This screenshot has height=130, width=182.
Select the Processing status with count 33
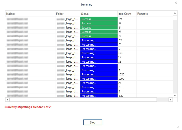[x=99, y=62]
